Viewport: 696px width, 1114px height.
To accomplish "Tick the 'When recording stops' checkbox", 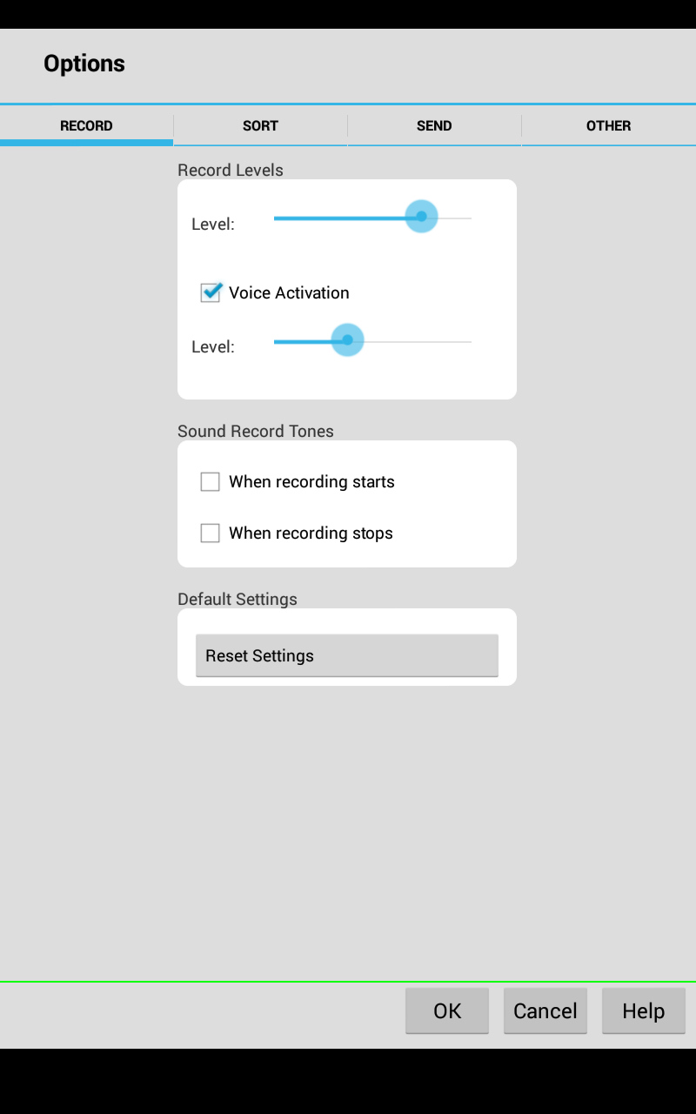I will [211, 534].
